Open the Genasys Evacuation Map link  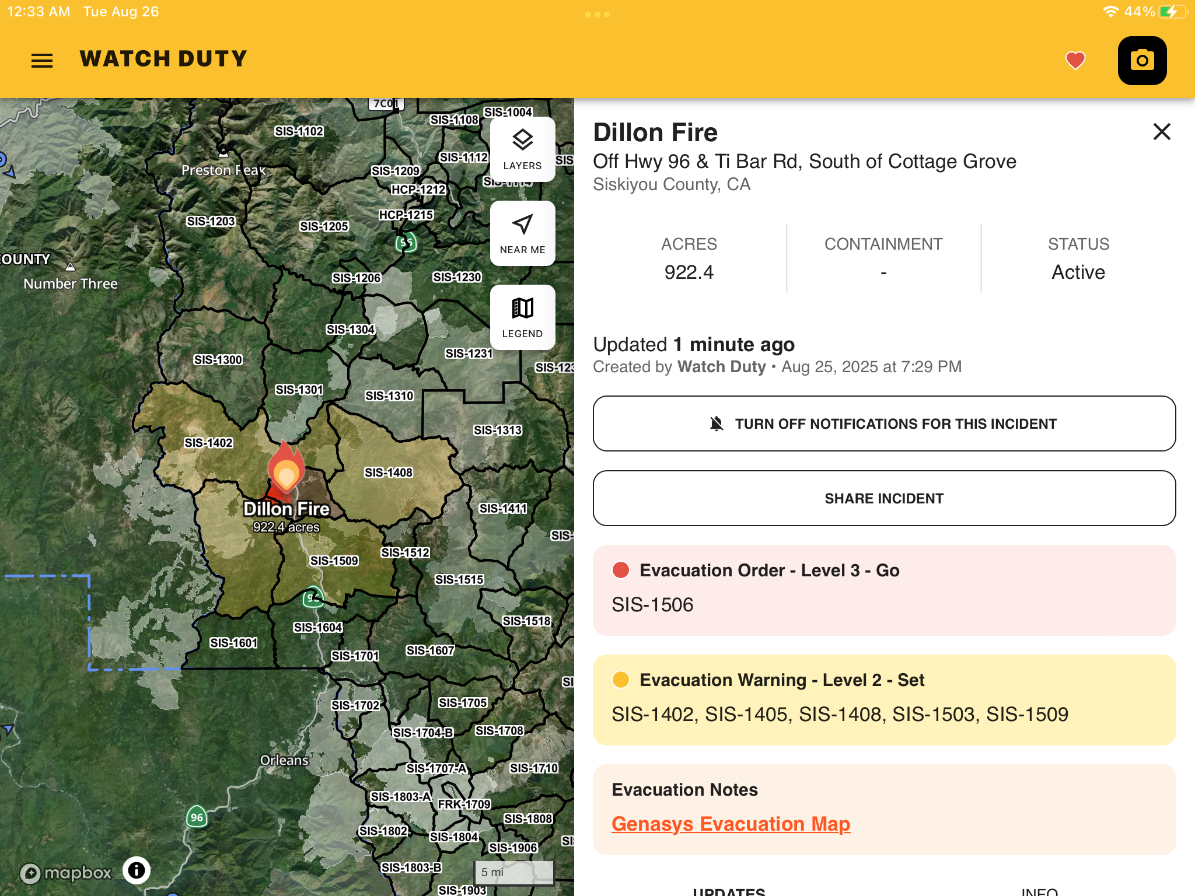731,824
